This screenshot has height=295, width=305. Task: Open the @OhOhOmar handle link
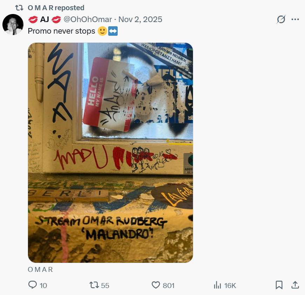tap(88, 19)
